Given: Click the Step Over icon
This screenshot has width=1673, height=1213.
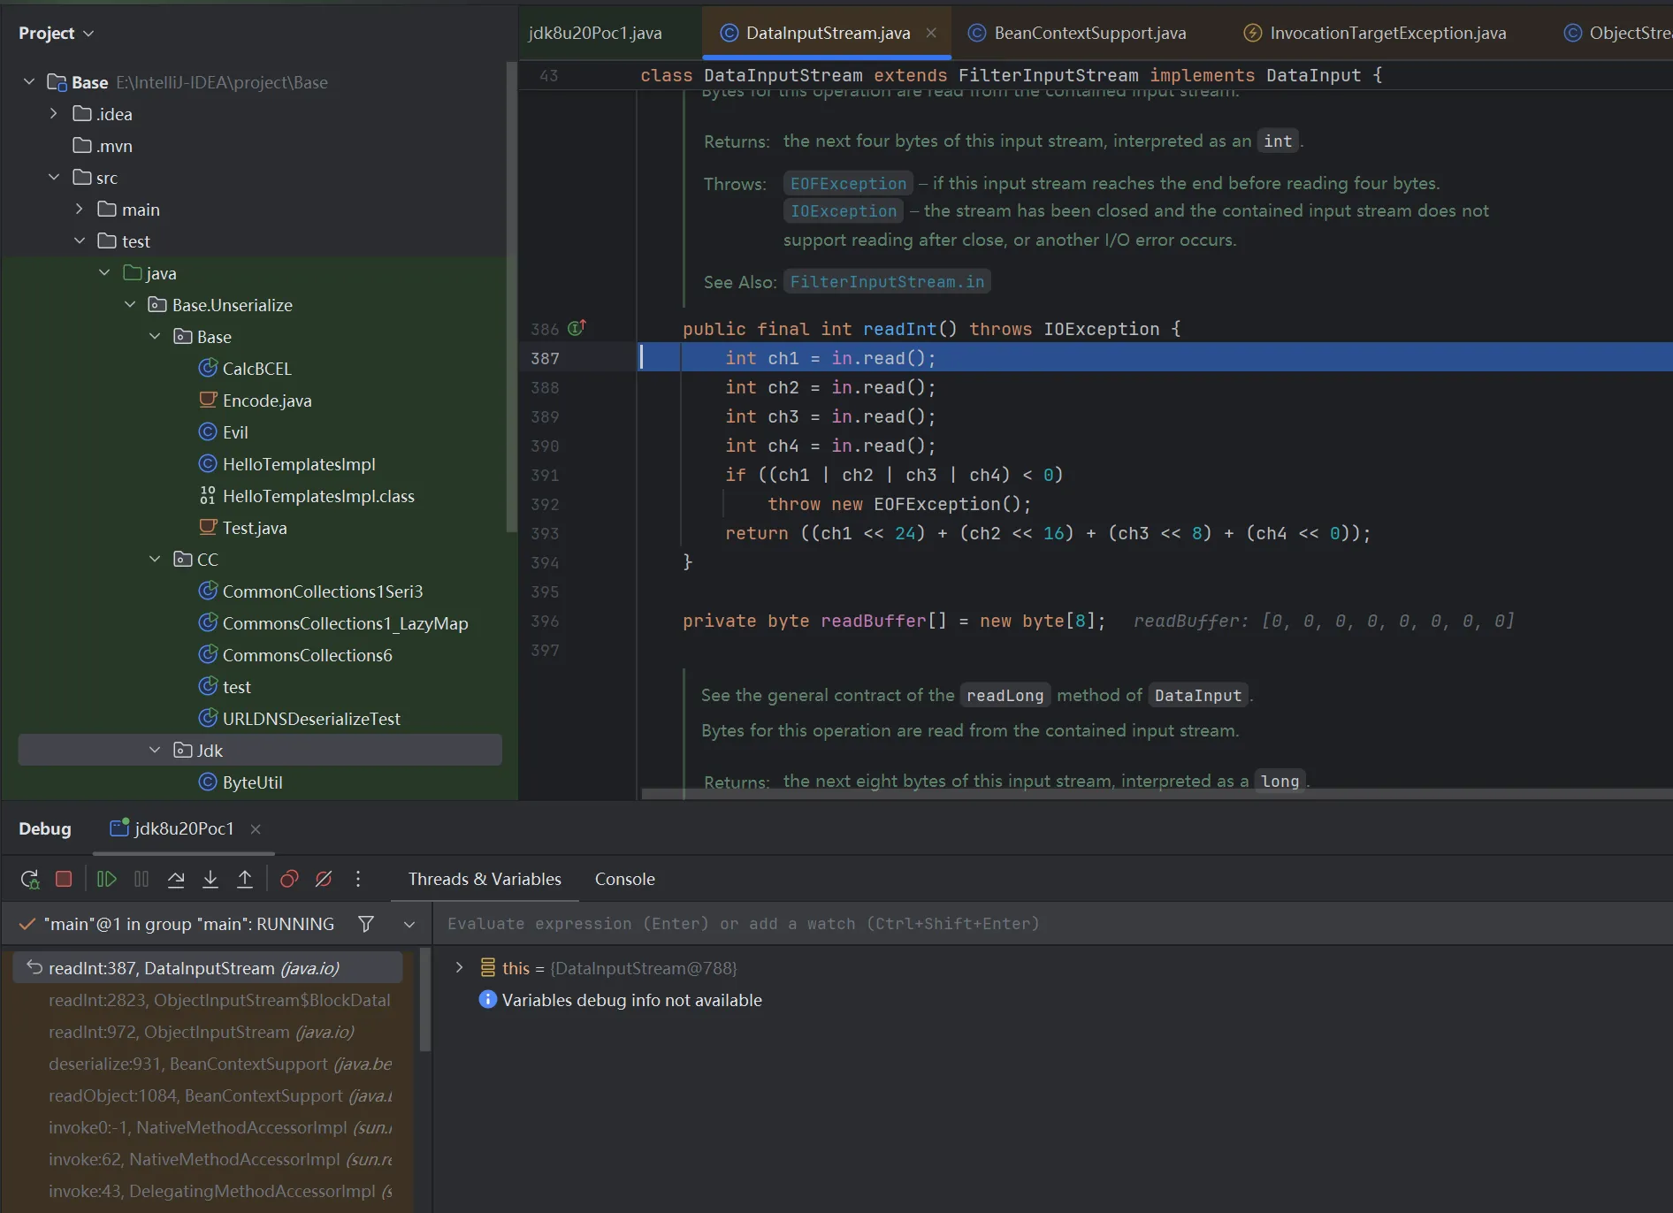Looking at the screenshot, I should 176,879.
